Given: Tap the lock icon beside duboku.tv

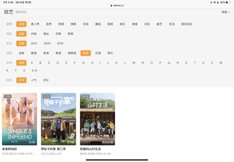Looking at the screenshot, I should (x=111, y=5).
